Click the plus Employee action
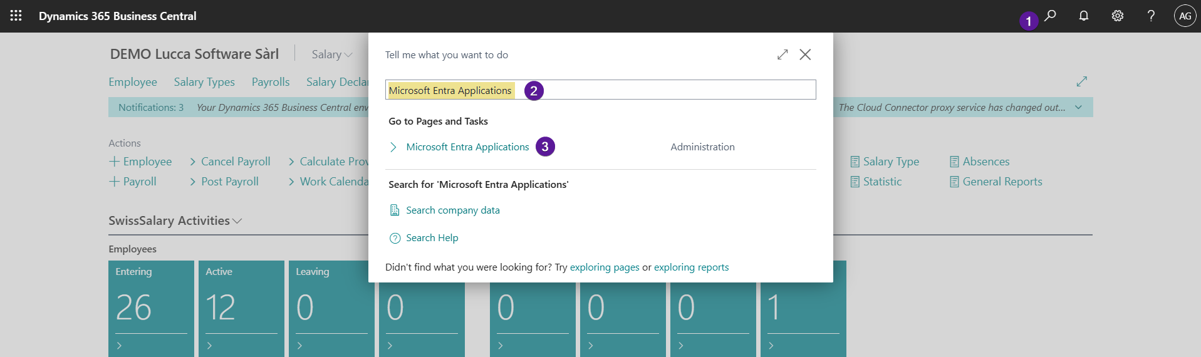 tap(140, 162)
